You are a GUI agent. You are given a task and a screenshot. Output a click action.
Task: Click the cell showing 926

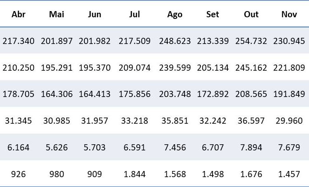pyautogui.click(x=19, y=174)
